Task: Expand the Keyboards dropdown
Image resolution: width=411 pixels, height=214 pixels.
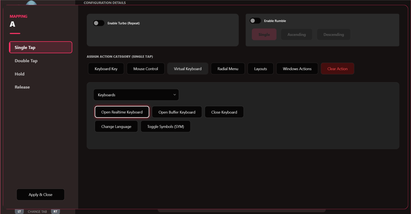Action: (136, 95)
